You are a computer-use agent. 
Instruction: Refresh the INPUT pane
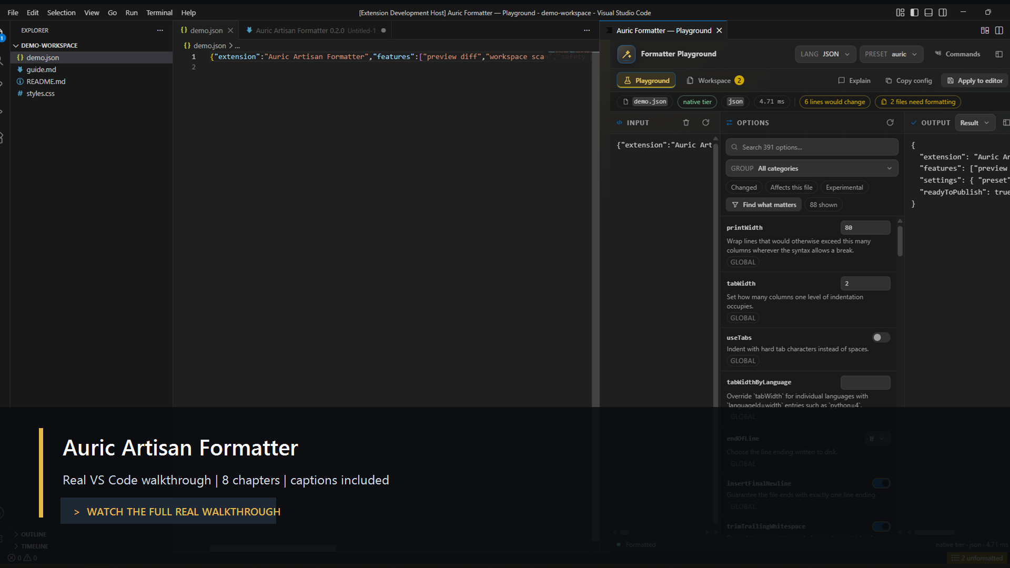[705, 123]
